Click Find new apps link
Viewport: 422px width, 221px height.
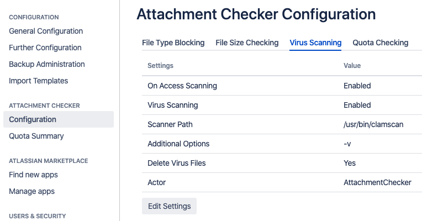coord(33,175)
